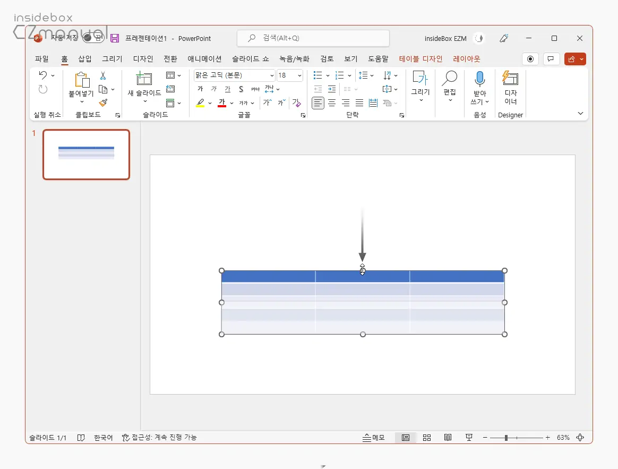Screen dimensions: 618x469
Task: Click the Save floppy disk icon
Action: coord(115,38)
